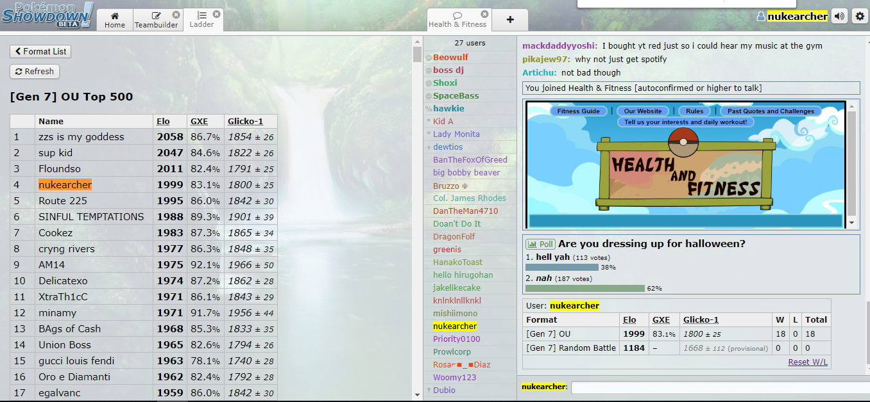The image size is (870, 402).
Task: Switch to the Home tab
Action: (115, 20)
